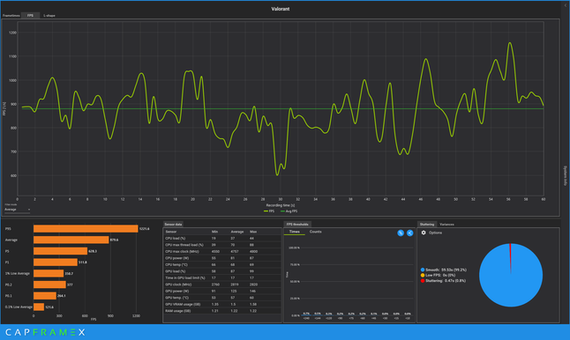Click the Options label next to the gear
Image resolution: width=570 pixels, height=340 pixels.
pos(435,233)
